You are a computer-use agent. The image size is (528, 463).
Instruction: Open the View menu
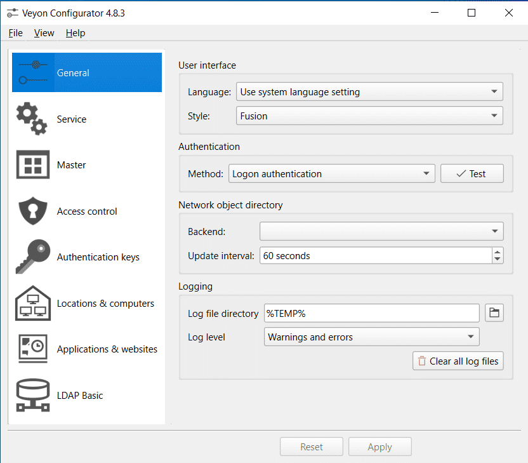[44, 33]
